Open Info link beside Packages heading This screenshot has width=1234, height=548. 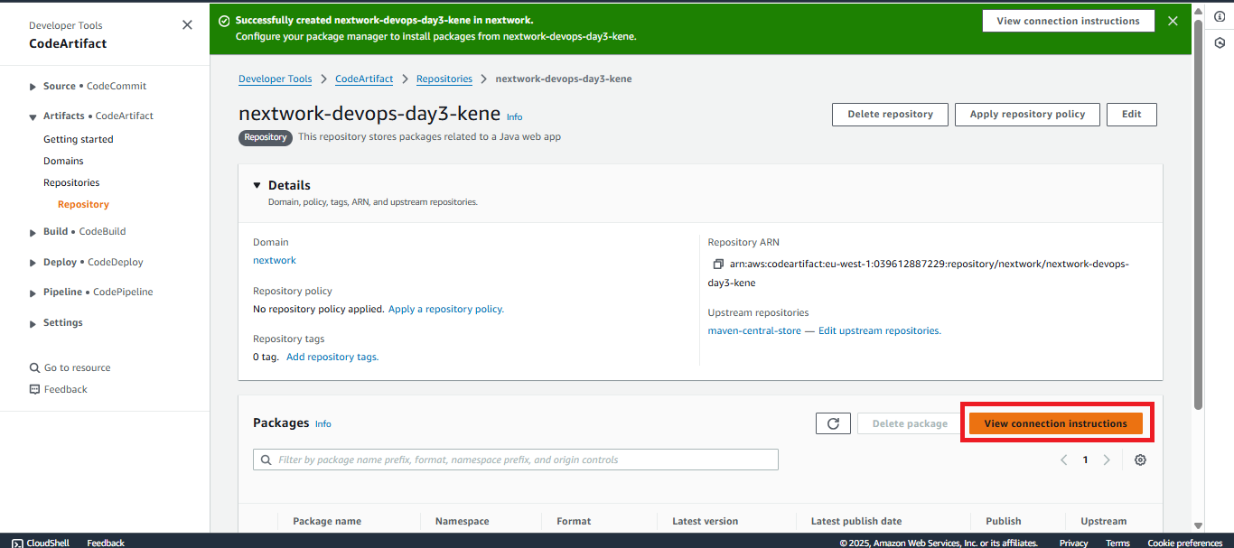point(323,424)
